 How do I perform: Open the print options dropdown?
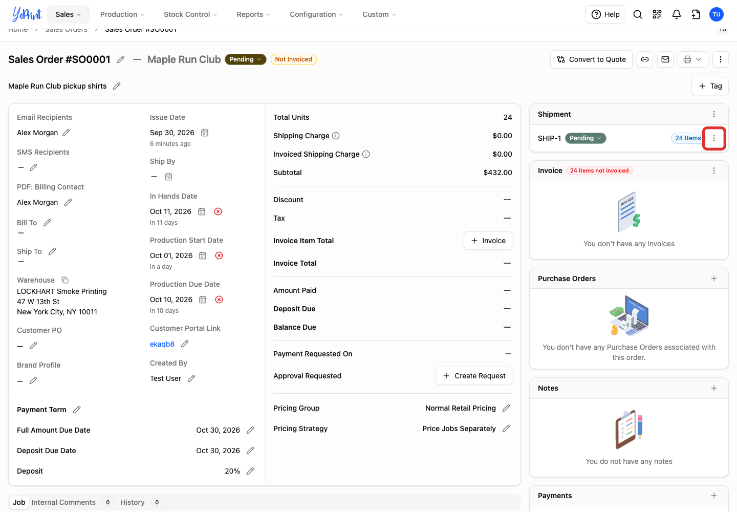coord(693,59)
